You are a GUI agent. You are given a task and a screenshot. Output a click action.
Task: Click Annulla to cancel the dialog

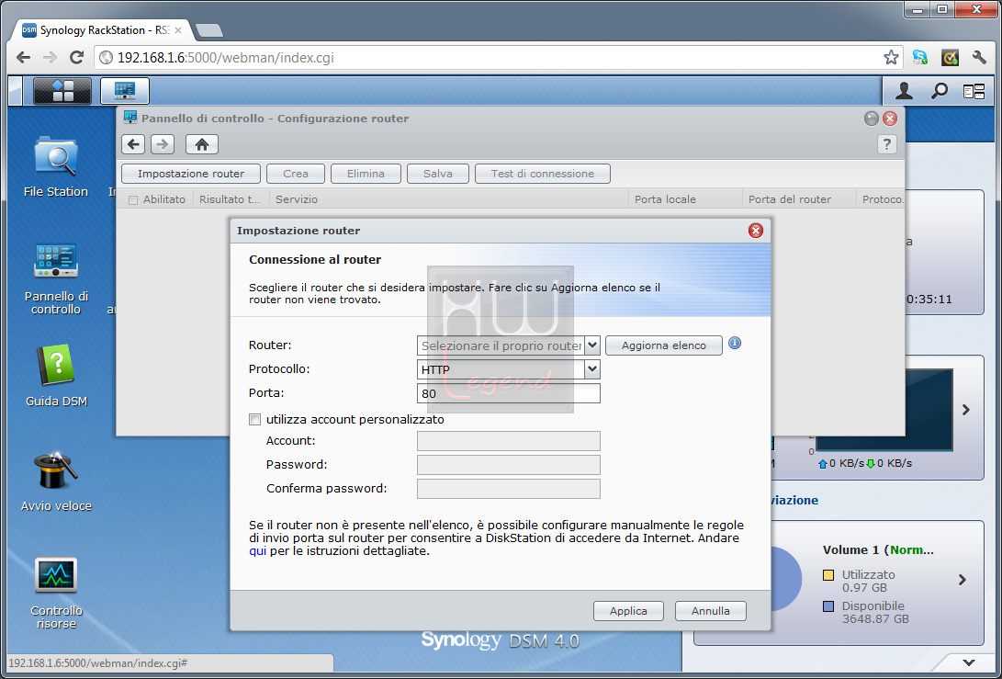pyautogui.click(x=711, y=611)
